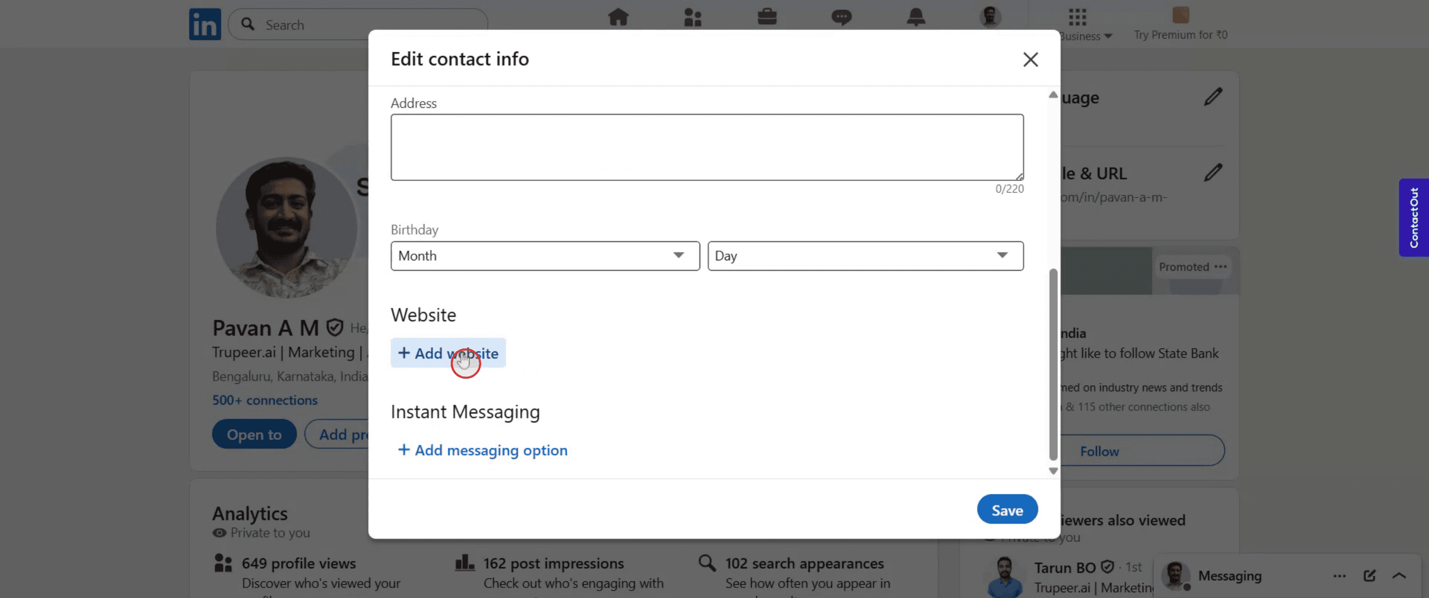Save the contact info changes

coord(1007,509)
